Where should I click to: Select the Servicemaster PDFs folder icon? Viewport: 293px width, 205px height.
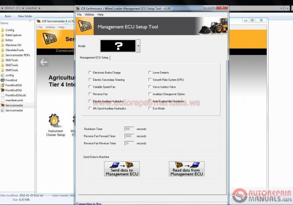2,55
